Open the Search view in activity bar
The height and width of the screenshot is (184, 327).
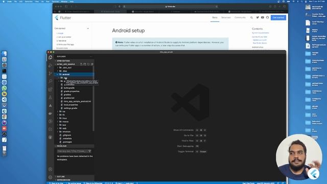(x=50, y=81)
